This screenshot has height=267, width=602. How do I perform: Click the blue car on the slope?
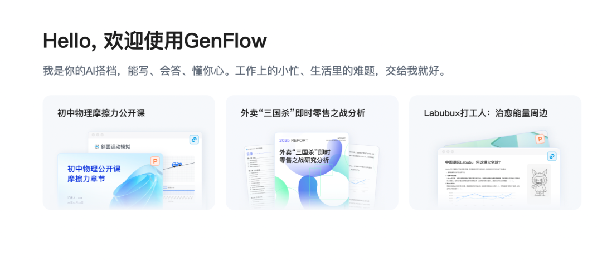[x=177, y=164]
